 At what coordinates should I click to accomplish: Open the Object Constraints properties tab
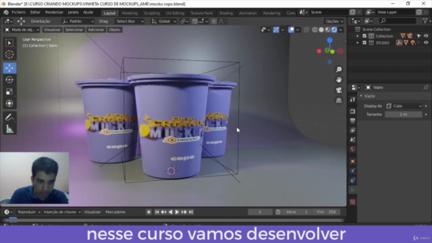[352, 180]
